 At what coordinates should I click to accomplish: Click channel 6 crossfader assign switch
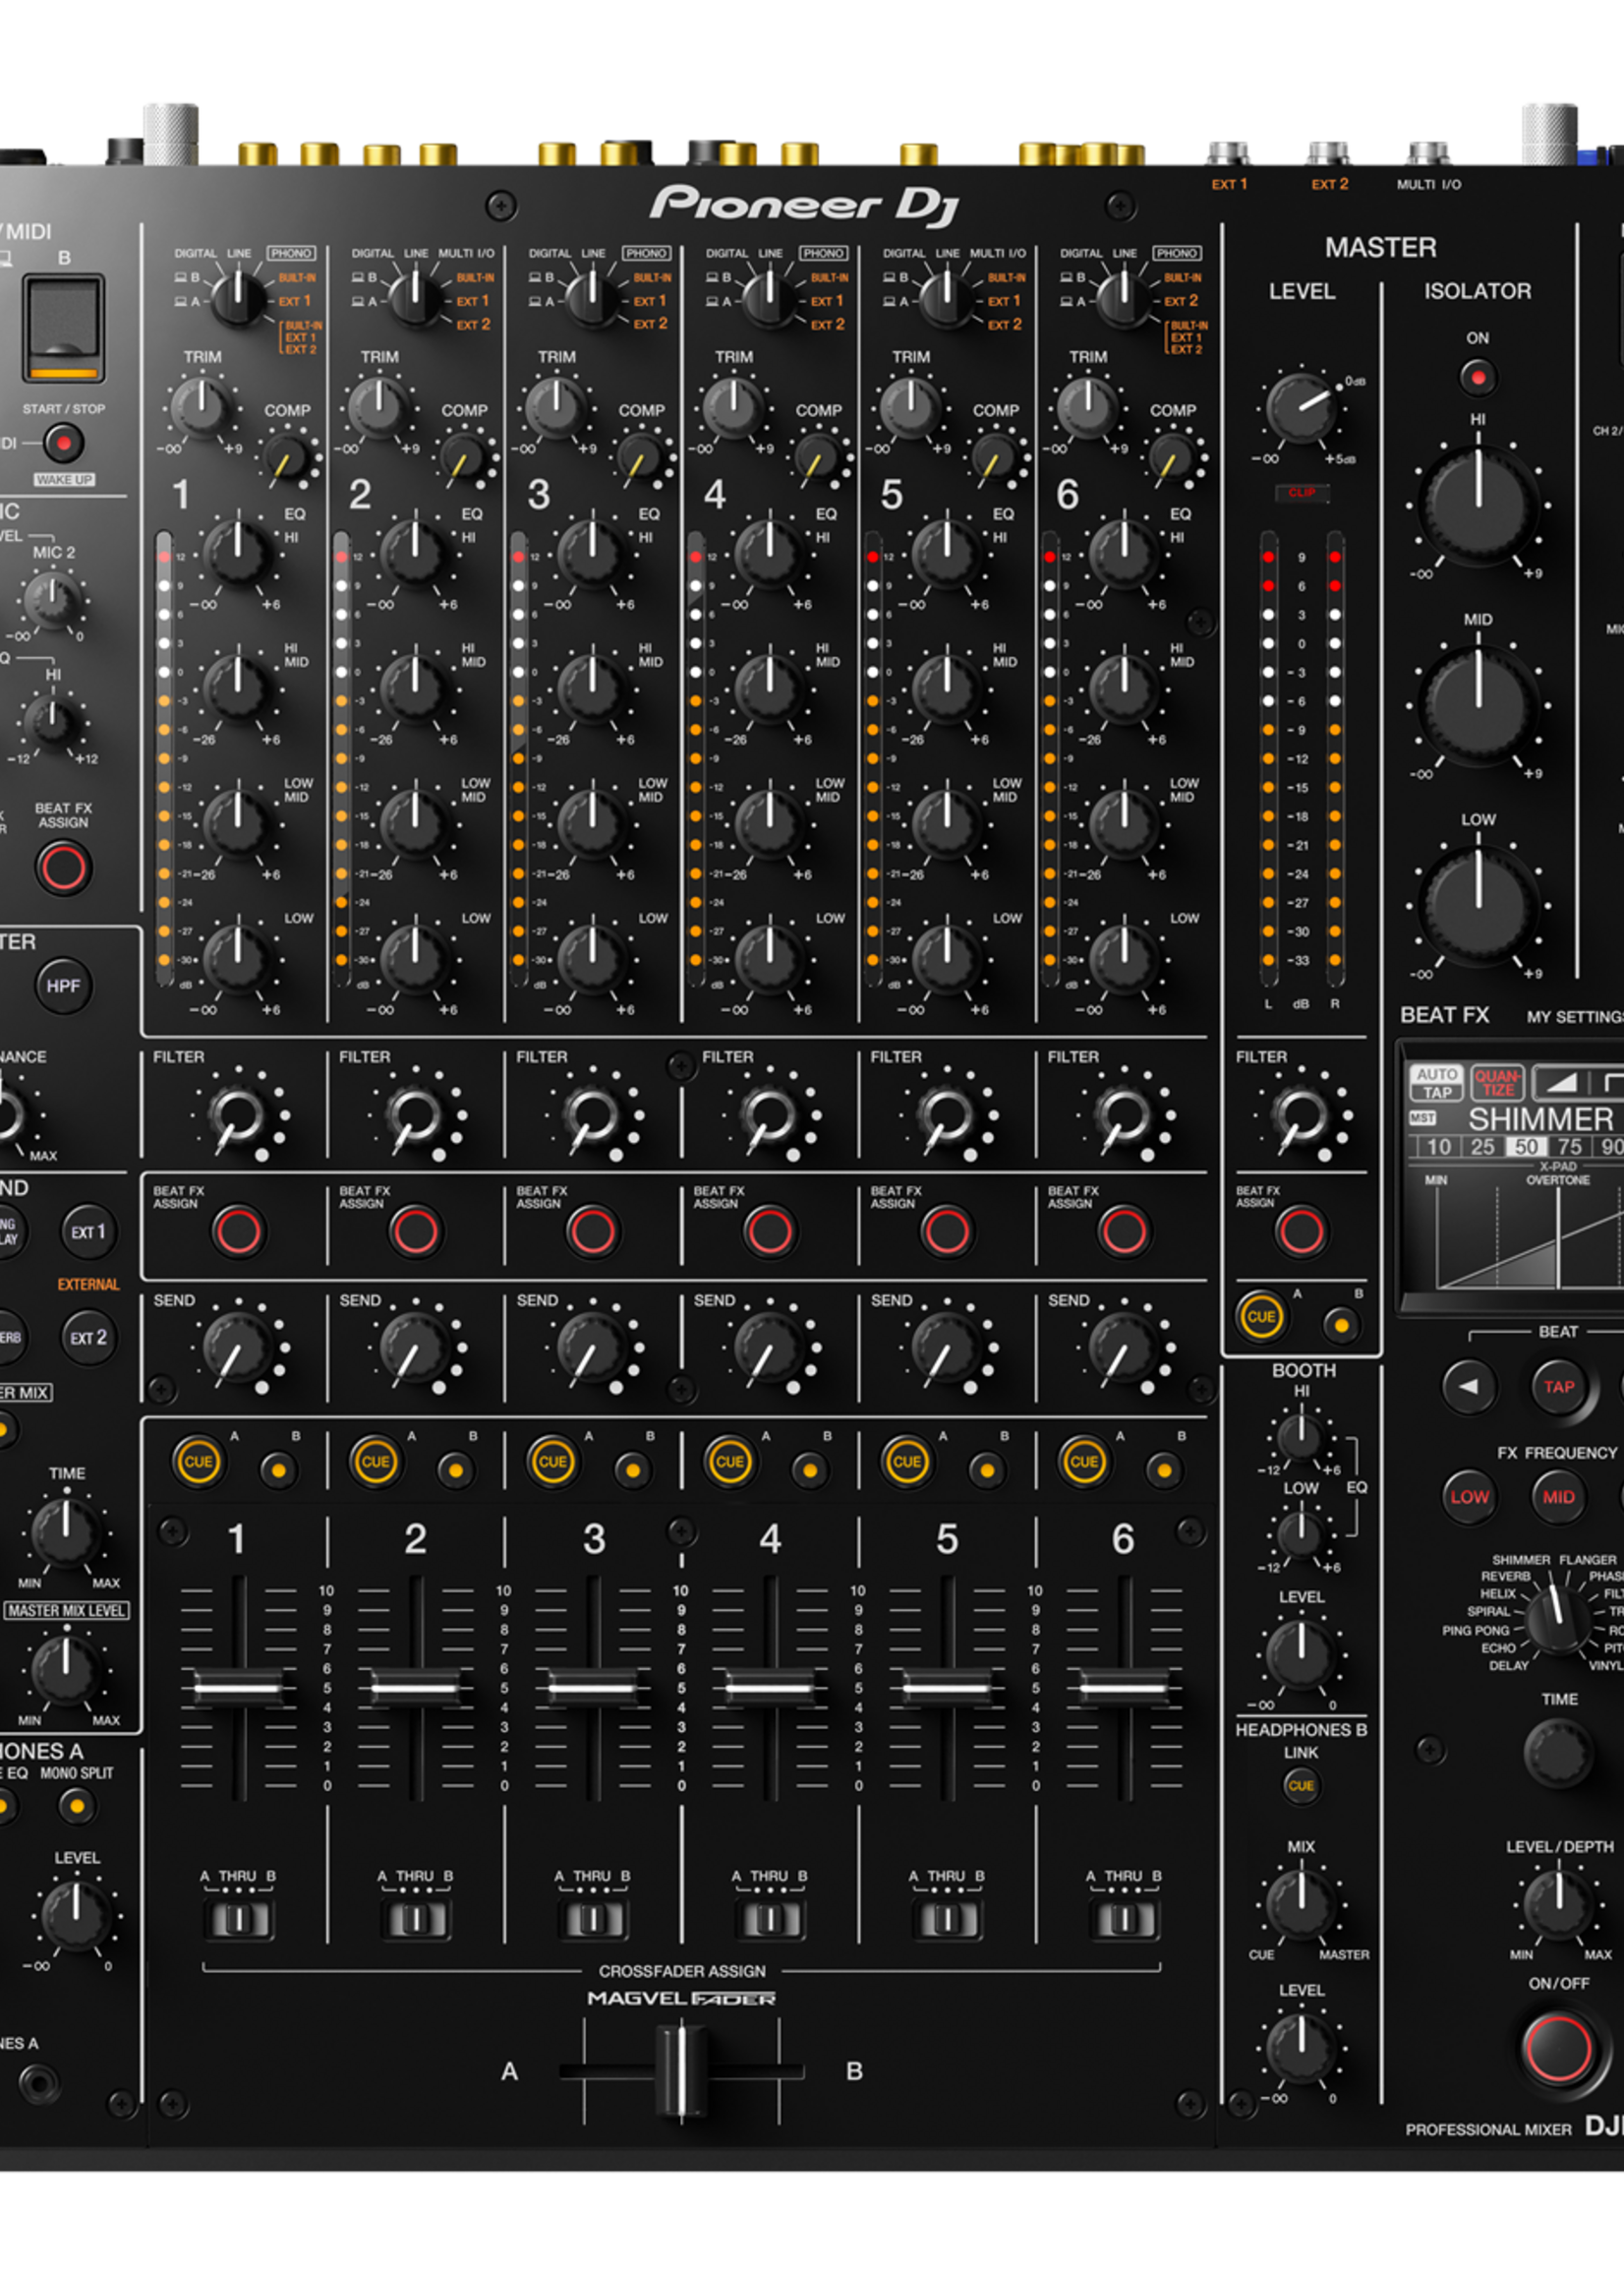click(1124, 1919)
